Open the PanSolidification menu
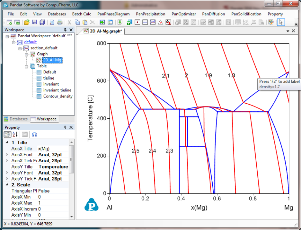 pyautogui.click(x=246, y=14)
